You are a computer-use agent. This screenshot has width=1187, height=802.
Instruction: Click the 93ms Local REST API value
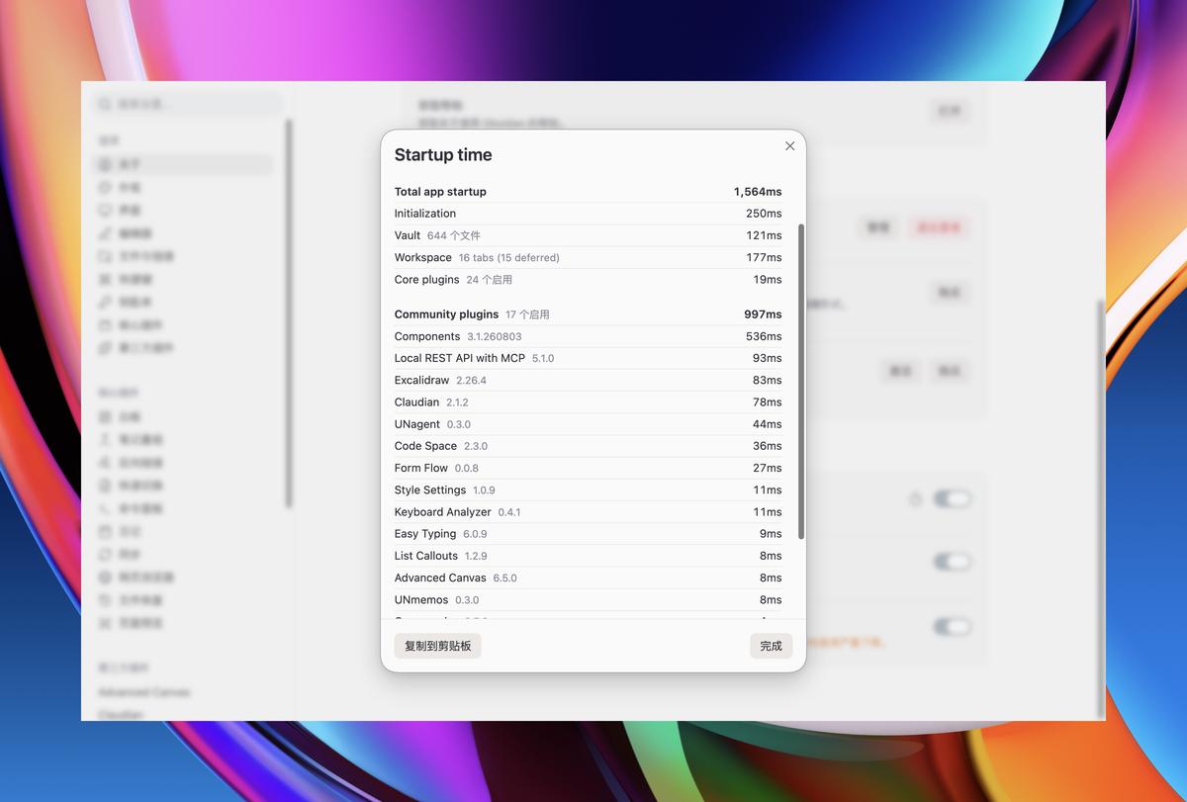767,358
